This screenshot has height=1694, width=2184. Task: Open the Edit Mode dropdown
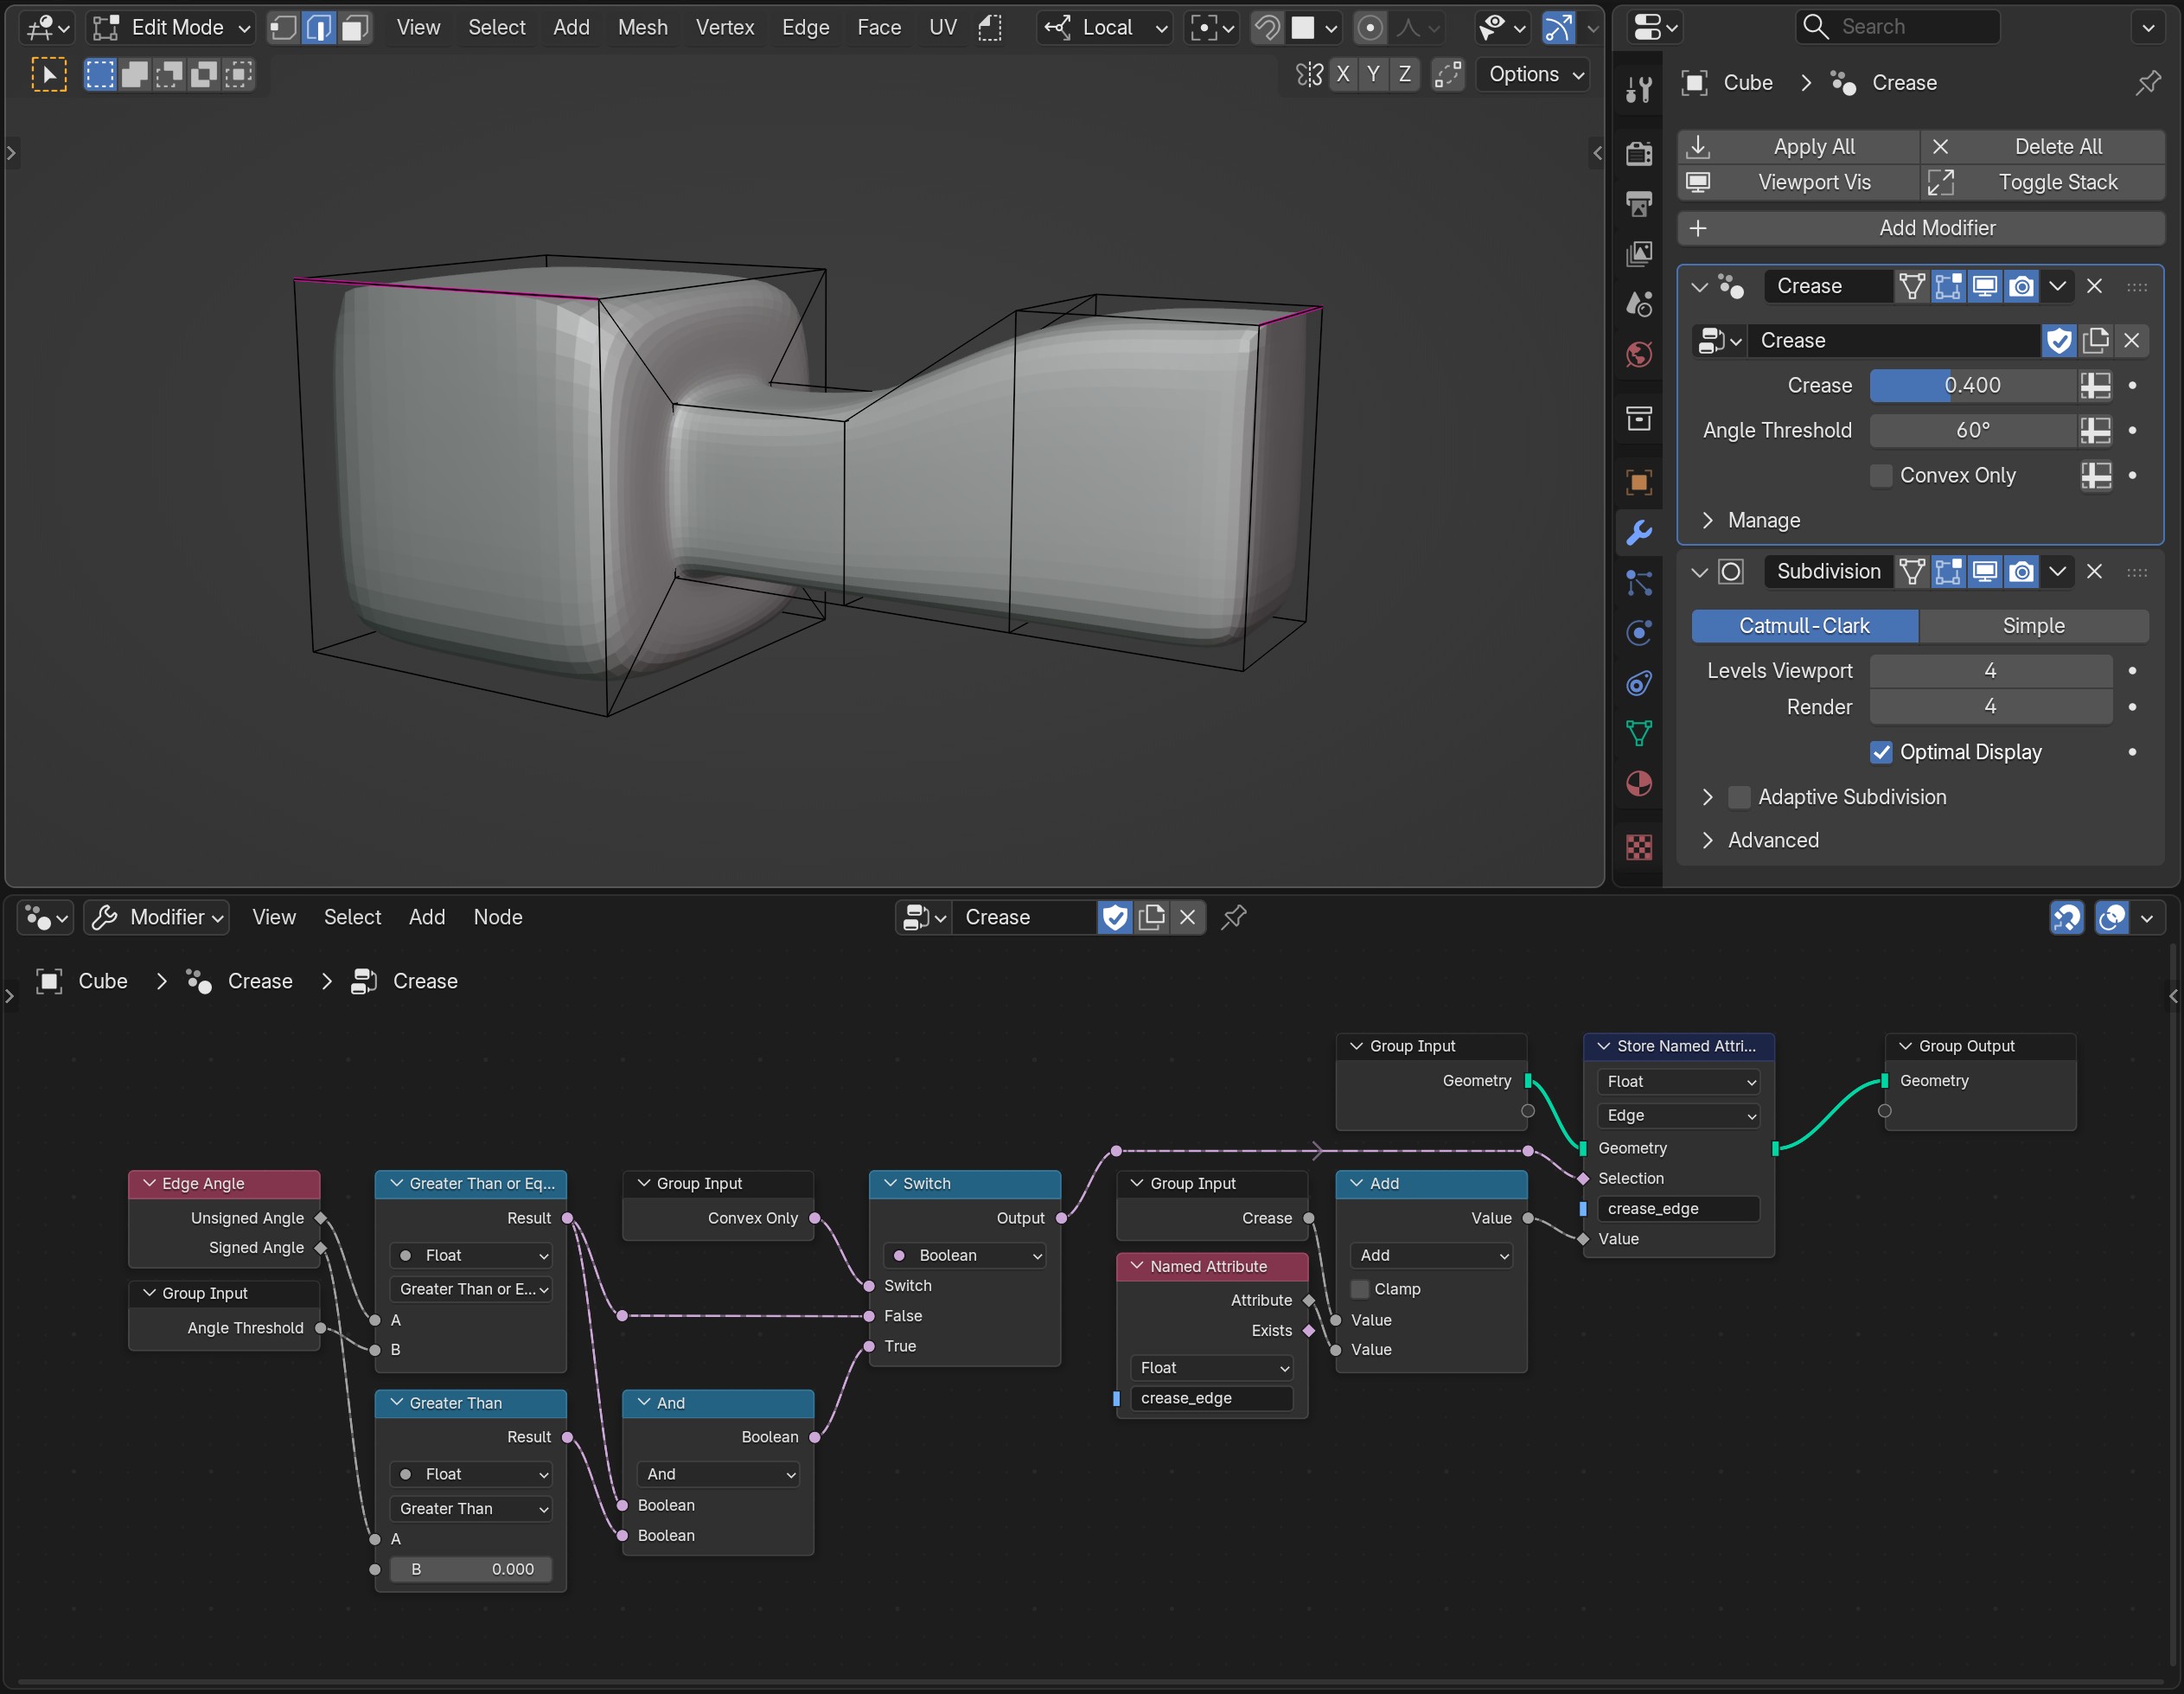tap(170, 27)
